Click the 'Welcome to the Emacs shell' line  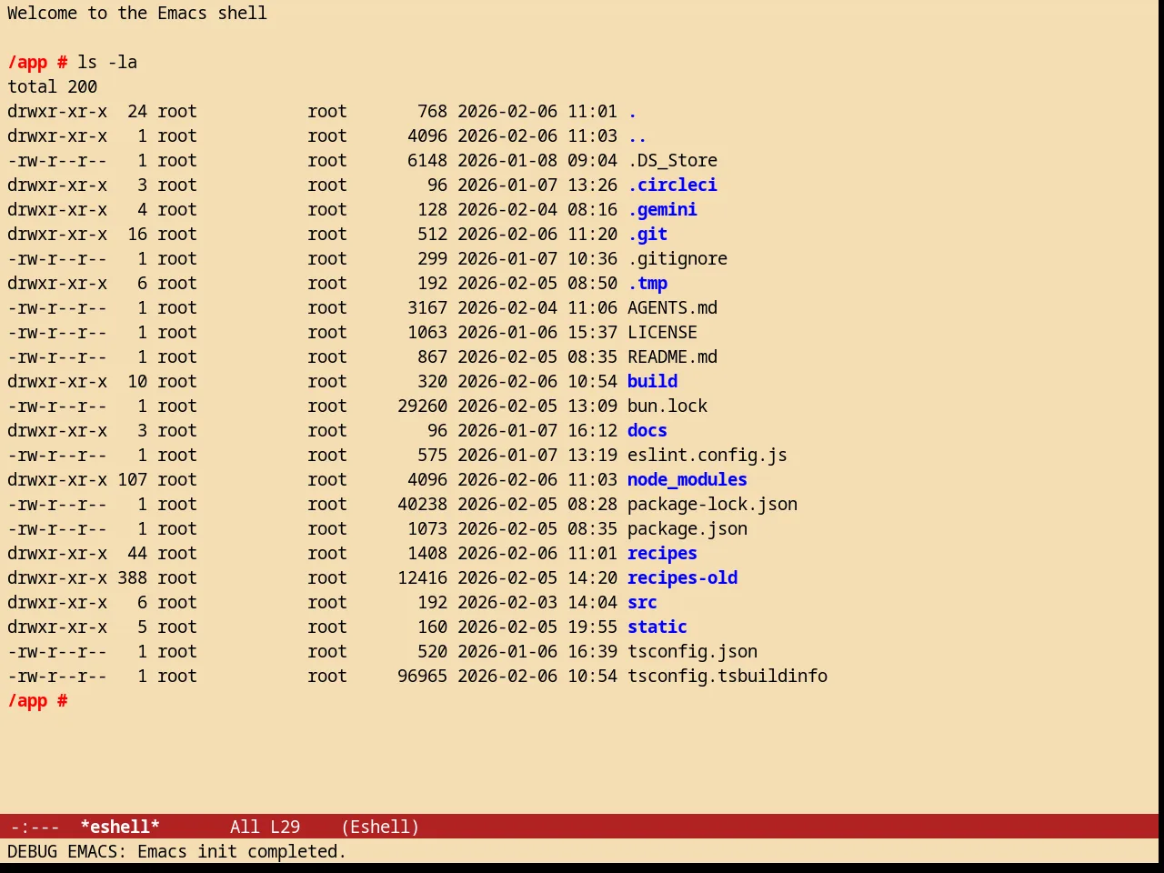coord(137,14)
